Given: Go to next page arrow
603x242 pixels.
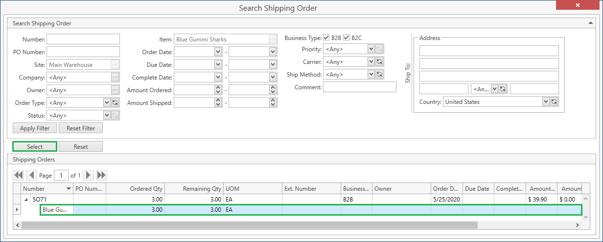Looking at the screenshot, I should click(89, 175).
